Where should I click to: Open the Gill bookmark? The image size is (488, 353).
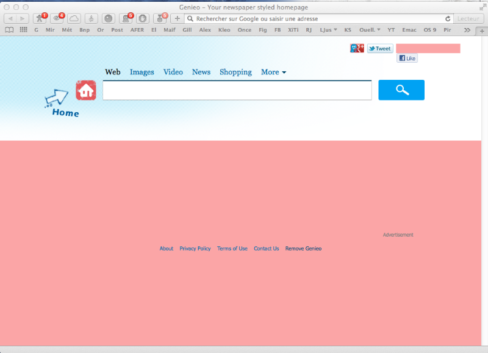[187, 30]
